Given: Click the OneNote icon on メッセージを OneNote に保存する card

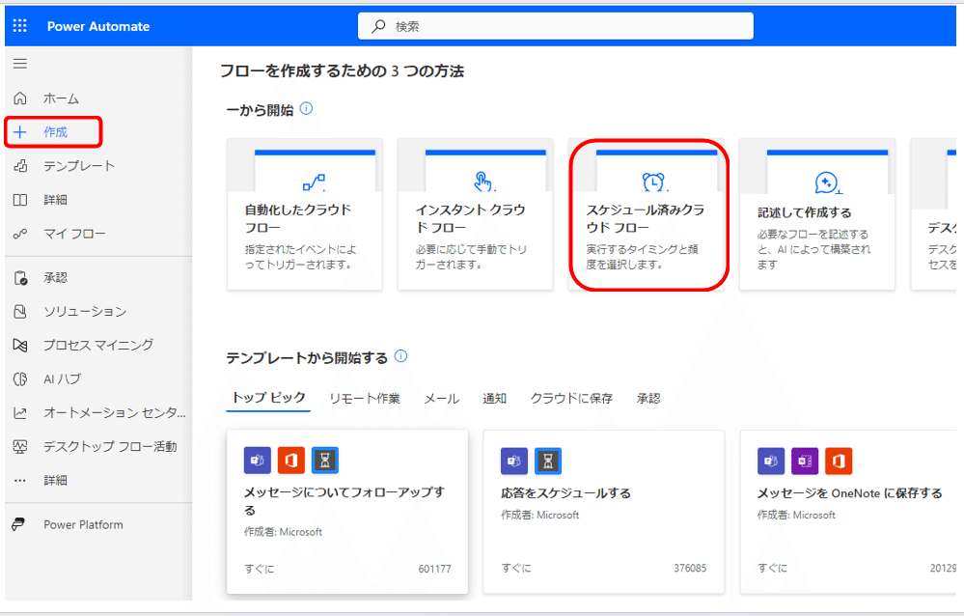Looking at the screenshot, I should pyautogui.click(x=805, y=461).
